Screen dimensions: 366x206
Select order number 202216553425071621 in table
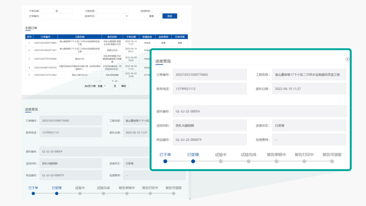(x=45, y=50)
